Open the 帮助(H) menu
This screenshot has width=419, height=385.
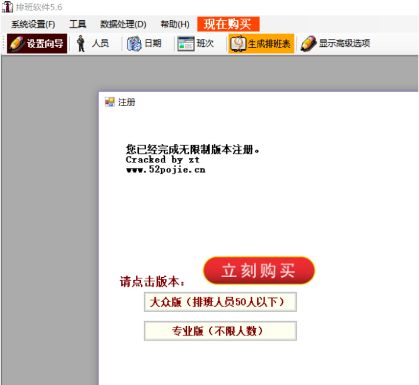[175, 24]
